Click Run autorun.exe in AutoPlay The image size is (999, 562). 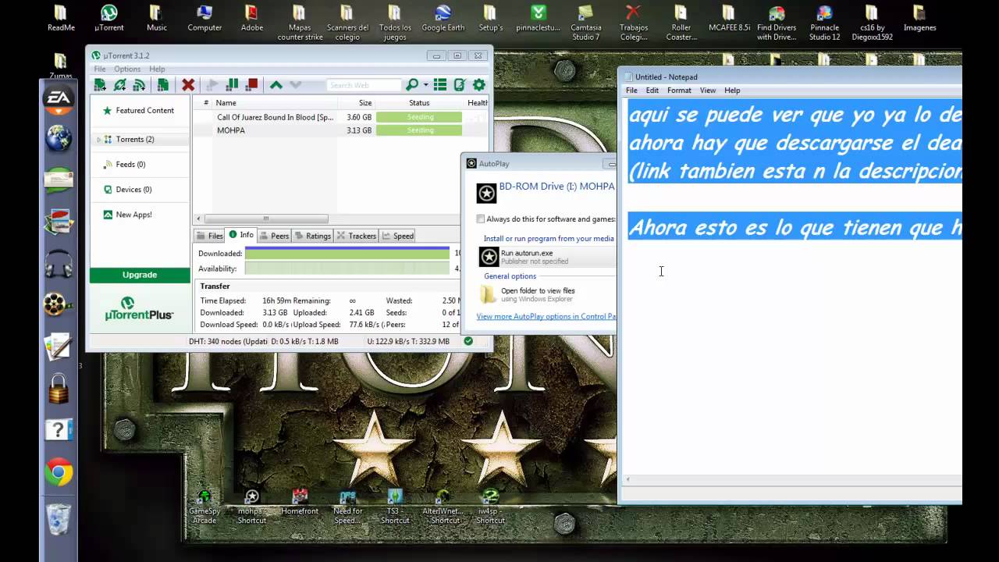546,256
